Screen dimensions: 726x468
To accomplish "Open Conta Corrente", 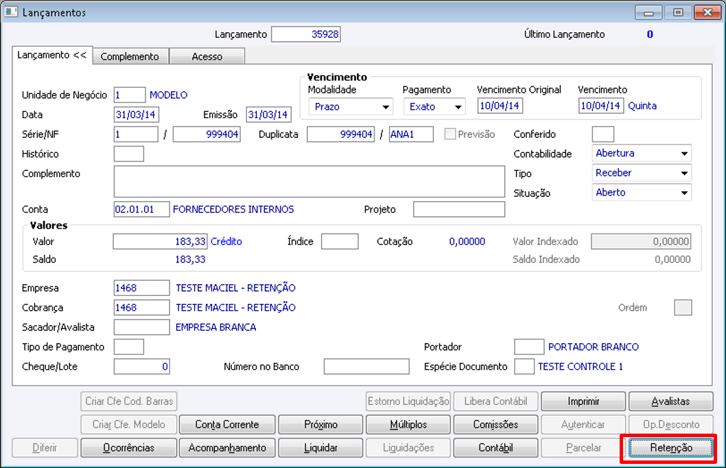I will coord(226,425).
